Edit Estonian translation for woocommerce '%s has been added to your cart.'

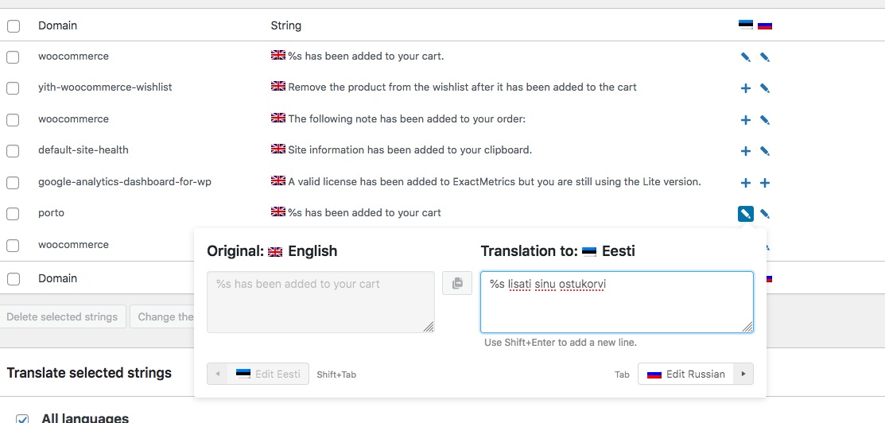tap(746, 57)
